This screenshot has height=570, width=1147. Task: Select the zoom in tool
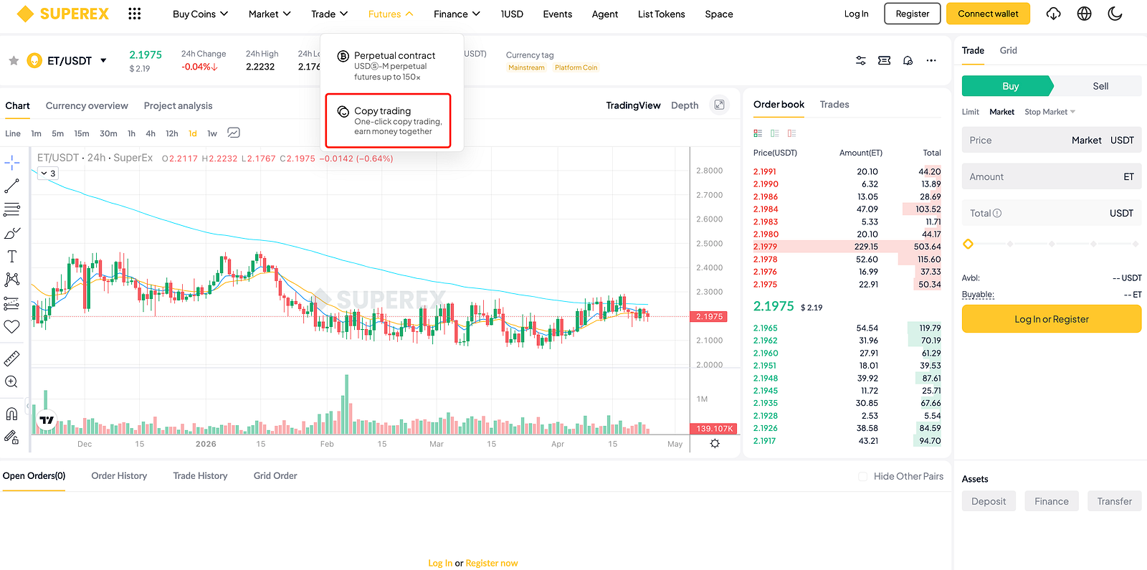point(12,382)
